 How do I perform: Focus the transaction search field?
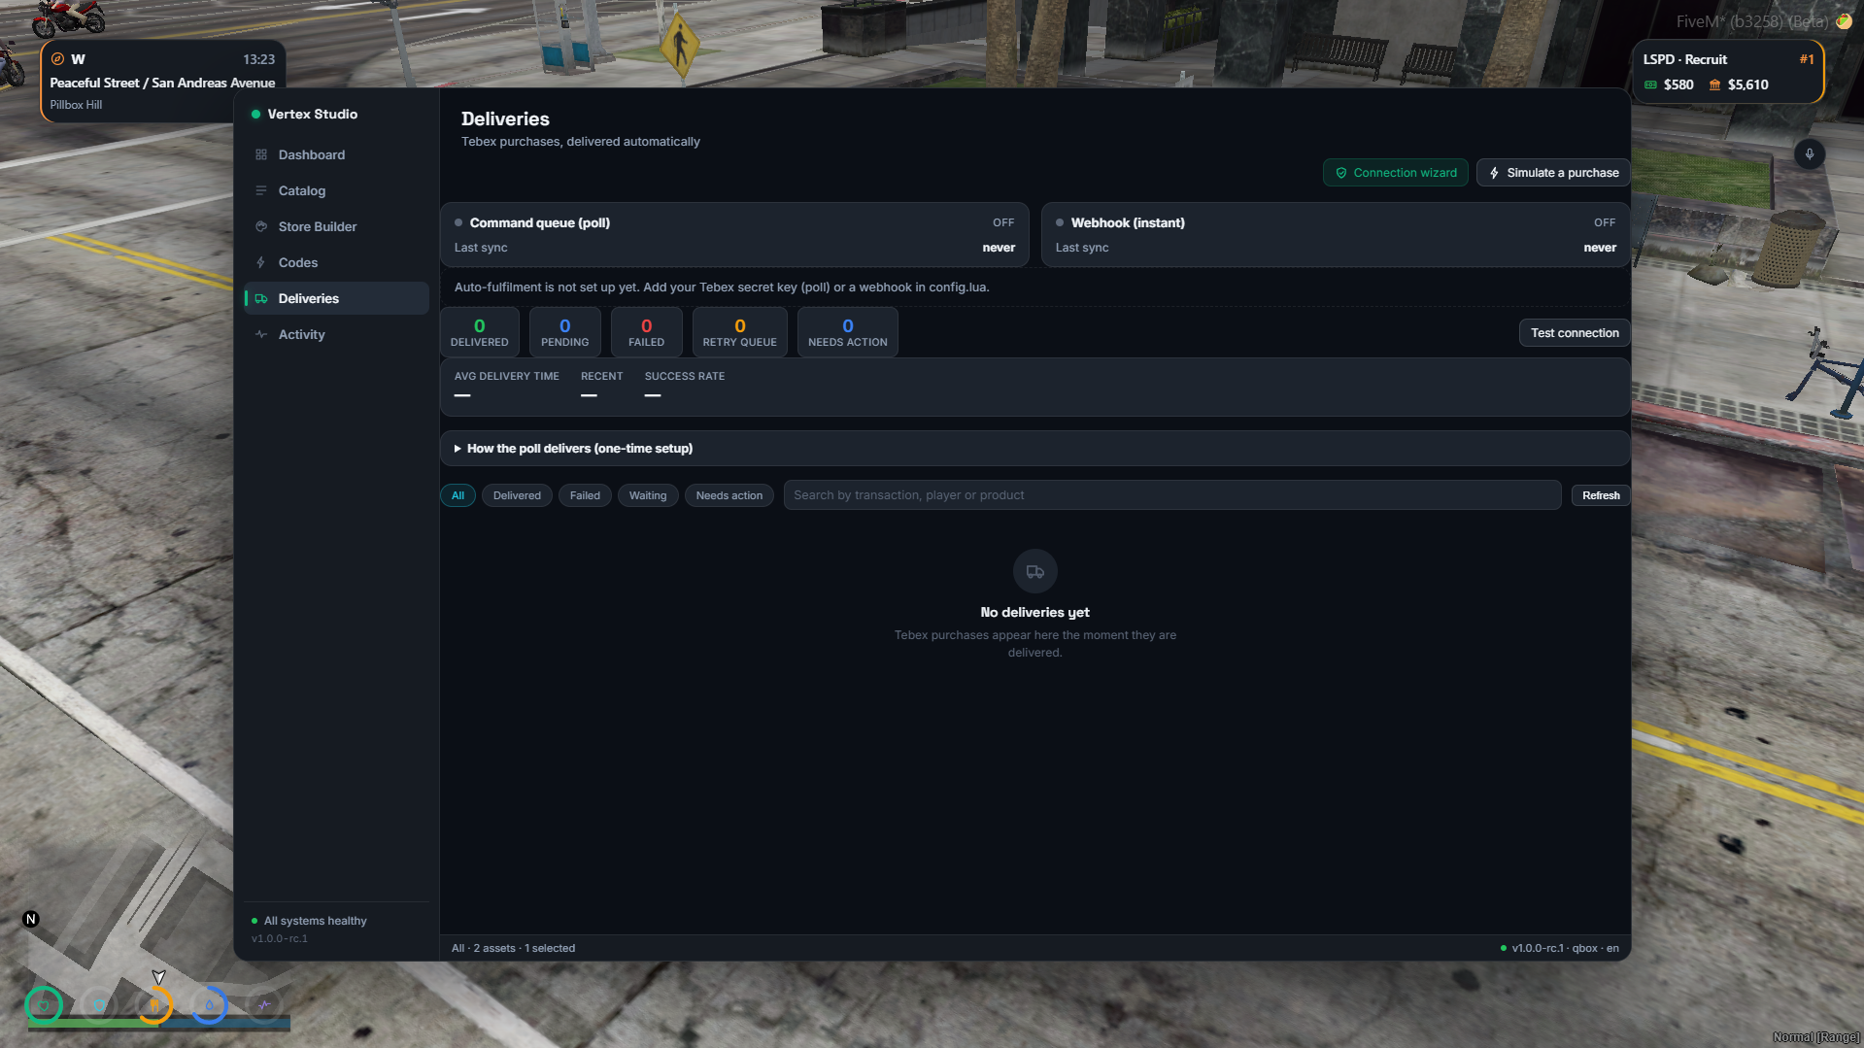click(1172, 495)
